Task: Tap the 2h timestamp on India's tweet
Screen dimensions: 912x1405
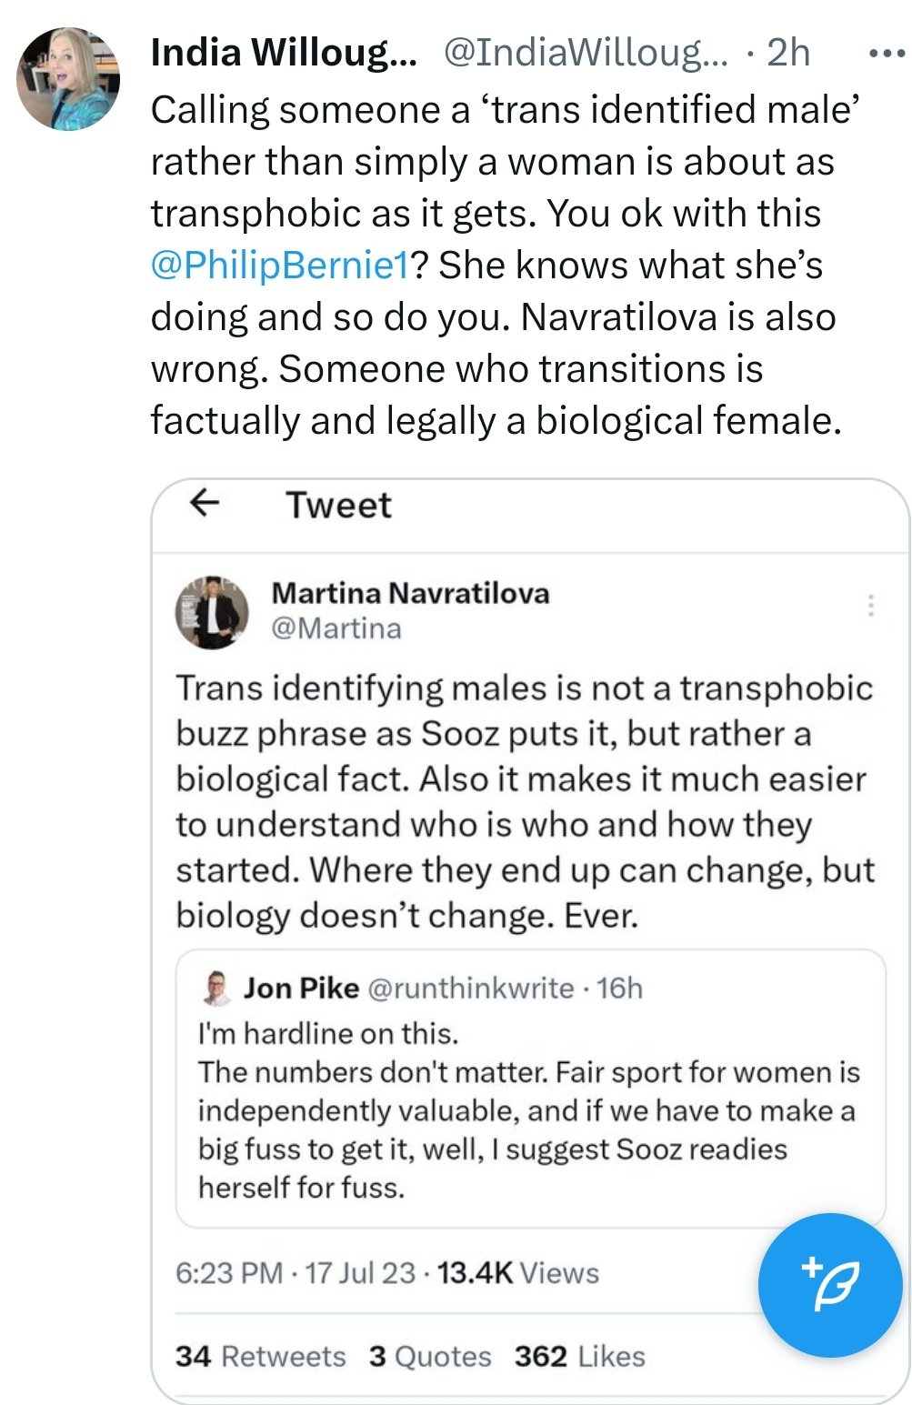Action: tap(787, 54)
